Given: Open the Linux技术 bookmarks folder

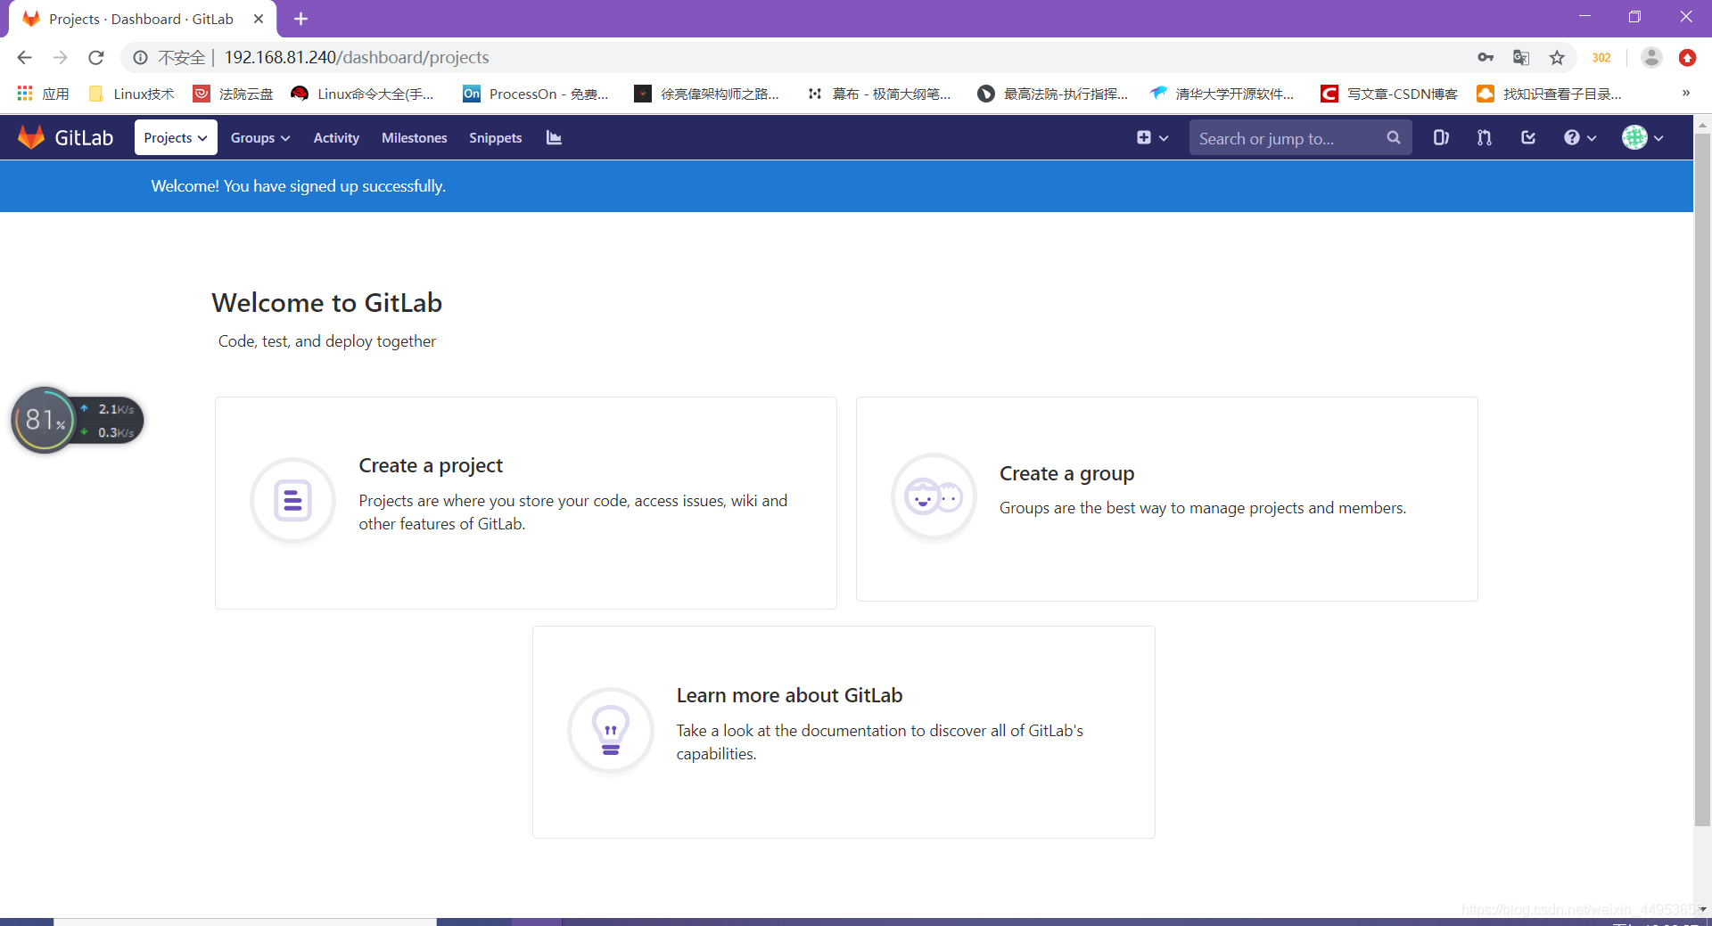Looking at the screenshot, I should 132,94.
